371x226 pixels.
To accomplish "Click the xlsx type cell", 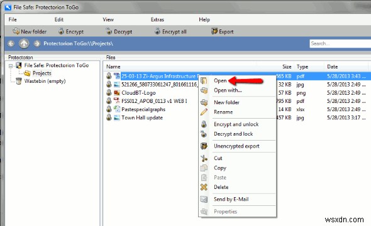I will pyautogui.click(x=300, y=109).
